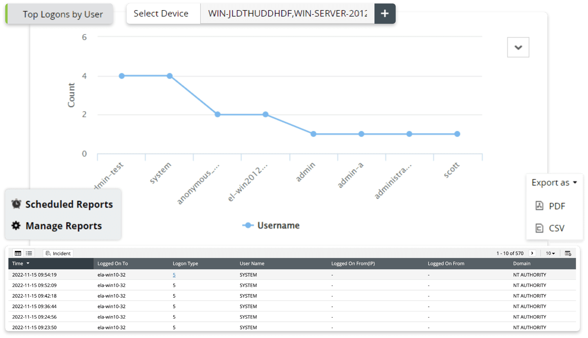The height and width of the screenshot is (338, 588).
Task: Toggle the Username legend series
Action: pos(278,226)
